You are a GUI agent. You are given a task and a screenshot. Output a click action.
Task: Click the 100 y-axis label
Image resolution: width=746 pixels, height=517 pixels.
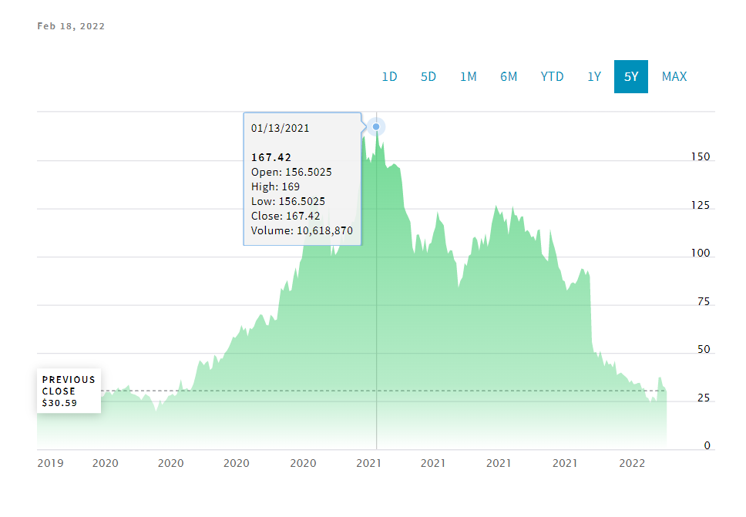(701, 253)
